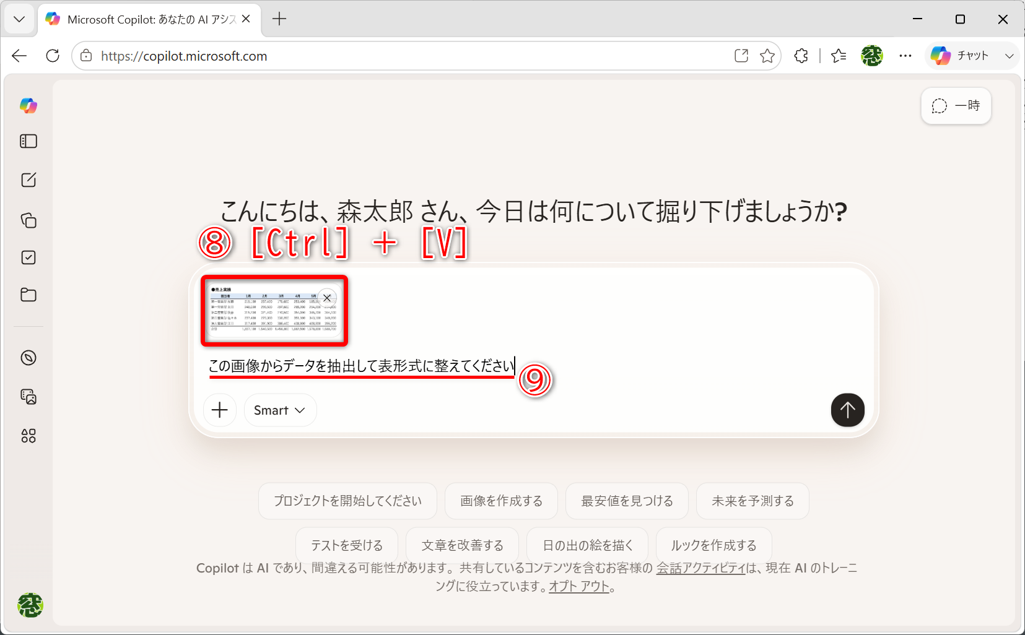The image size is (1025, 635).
Task: Open the image library icon in sidebar
Action: tap(28, 397)
